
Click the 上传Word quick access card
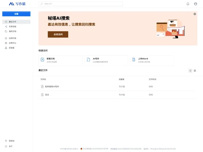pyautogui.click(x=152, y=60)
